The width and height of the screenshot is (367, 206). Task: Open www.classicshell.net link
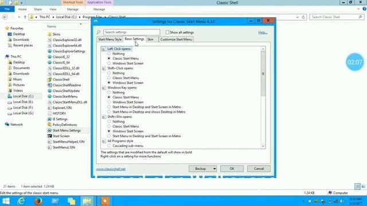pos(111,169)
